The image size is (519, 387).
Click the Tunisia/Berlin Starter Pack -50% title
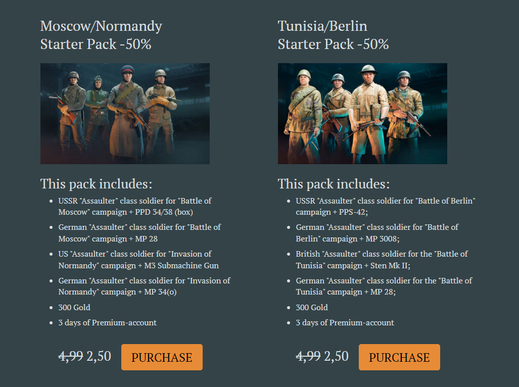pyautogui.click(x=333, y=35)
